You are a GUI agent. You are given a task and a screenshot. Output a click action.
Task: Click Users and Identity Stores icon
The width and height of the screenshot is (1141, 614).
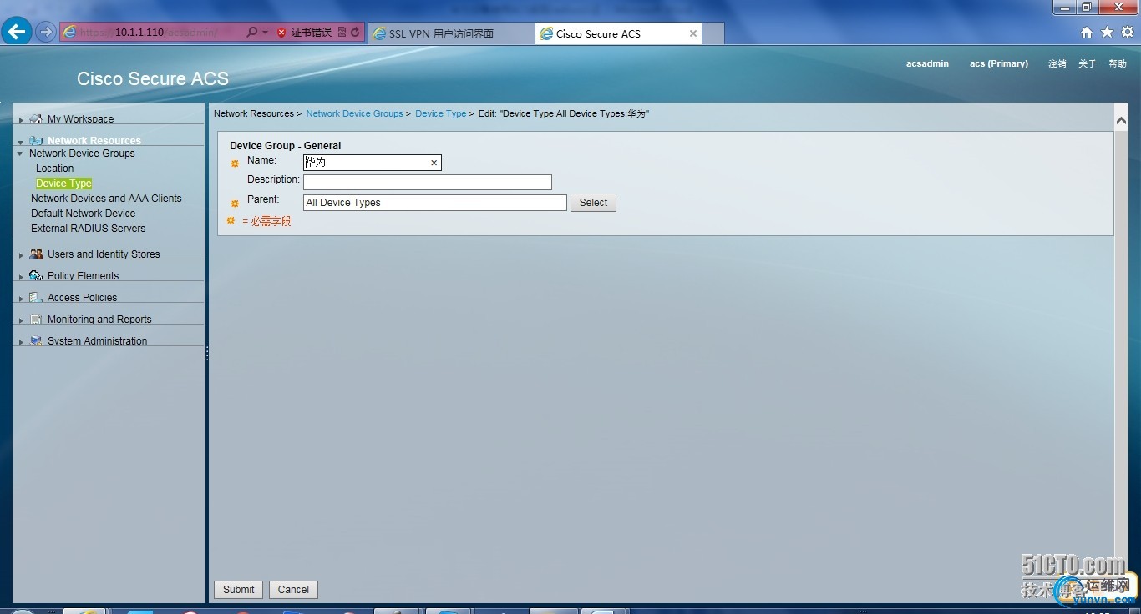pos(35,254)
